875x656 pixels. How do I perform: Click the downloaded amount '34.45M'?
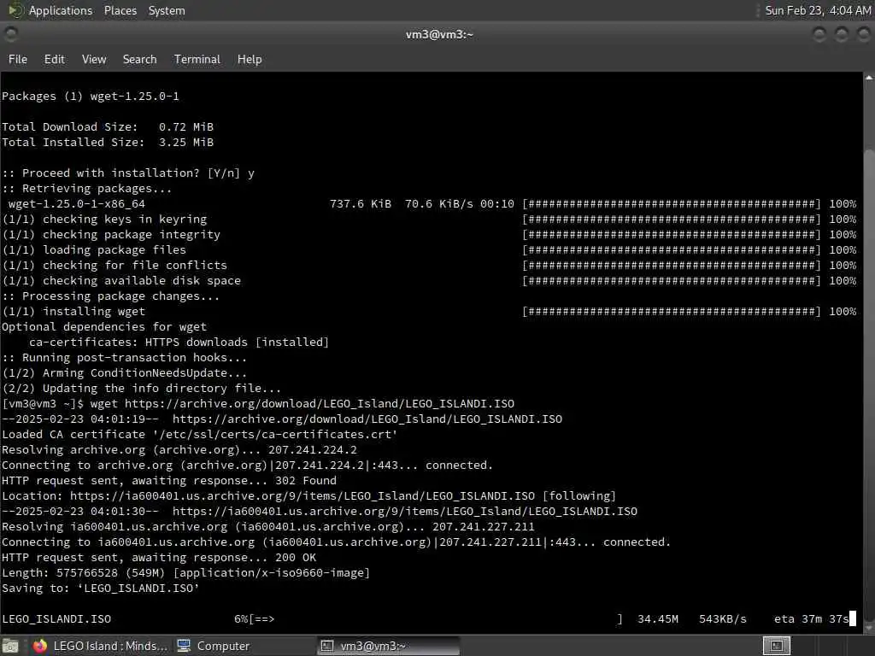click(658, 619)
